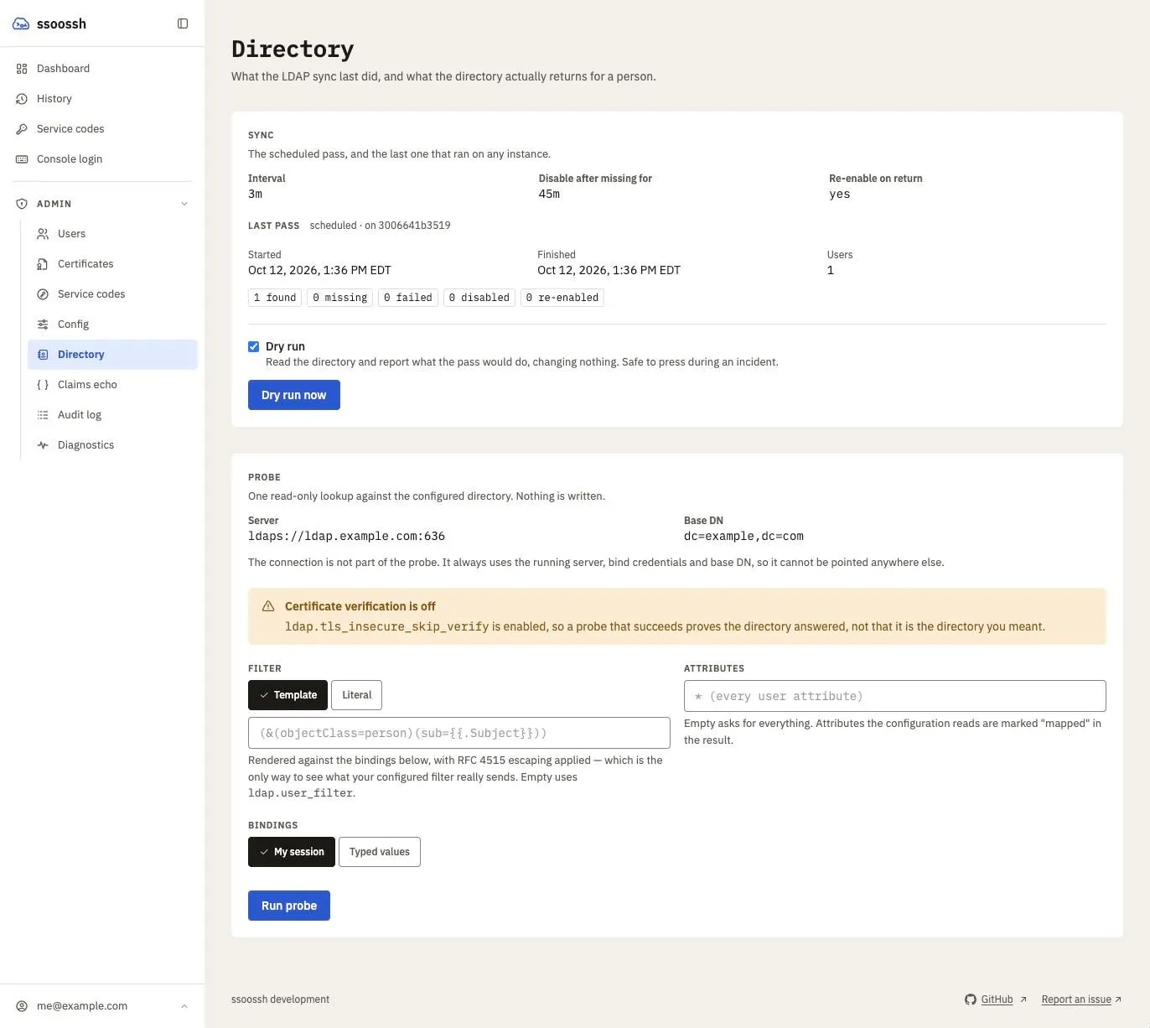The width and height of the screenshot is (1150, 1028).
Task: Open the Dashboard page
Action: pos(102,69)
